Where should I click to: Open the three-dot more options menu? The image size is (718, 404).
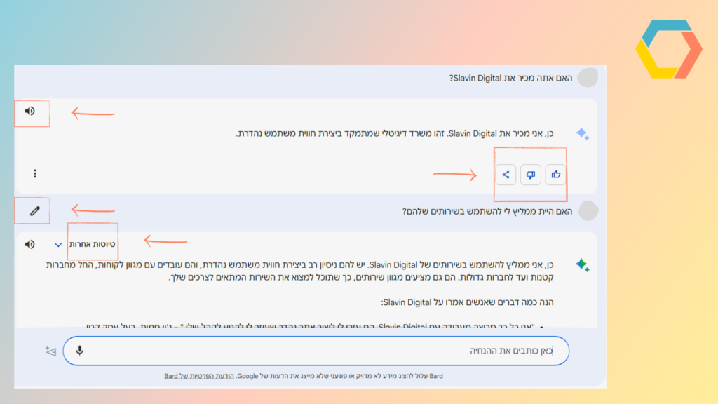click(35, 174)
